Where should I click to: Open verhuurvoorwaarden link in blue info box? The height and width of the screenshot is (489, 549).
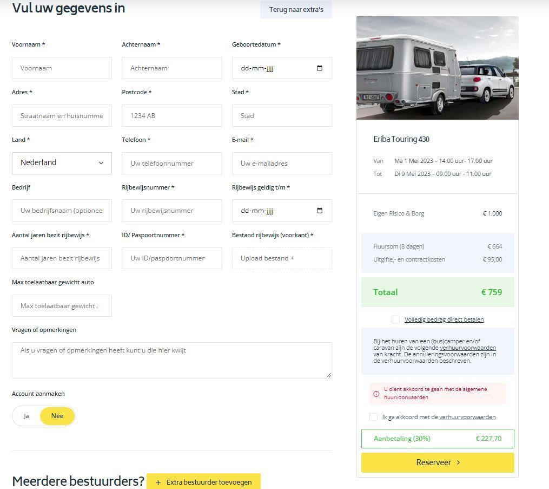(468, 348)
